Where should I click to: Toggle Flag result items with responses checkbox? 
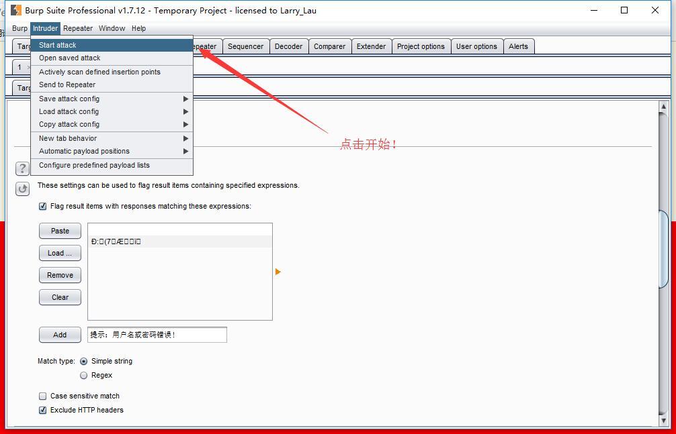pos(43,206)
